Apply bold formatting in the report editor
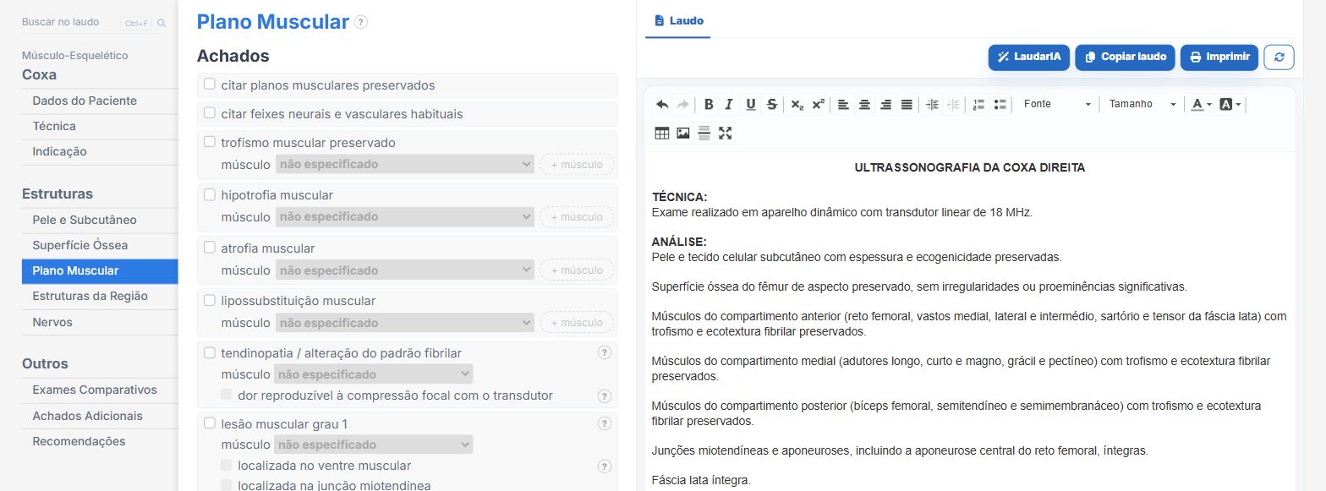 [x=709, y=105]
